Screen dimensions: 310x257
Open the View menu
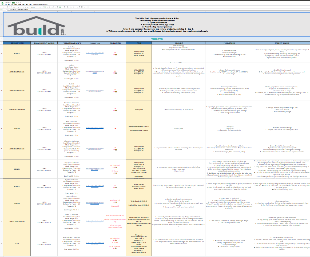(x=12, y=4)
